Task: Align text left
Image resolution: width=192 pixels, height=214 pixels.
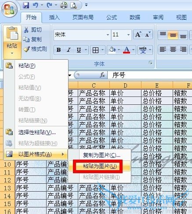Action: pos(163,50)
